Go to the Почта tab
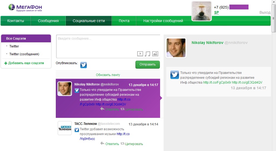 pyautogui.click(x=124, y=21)
